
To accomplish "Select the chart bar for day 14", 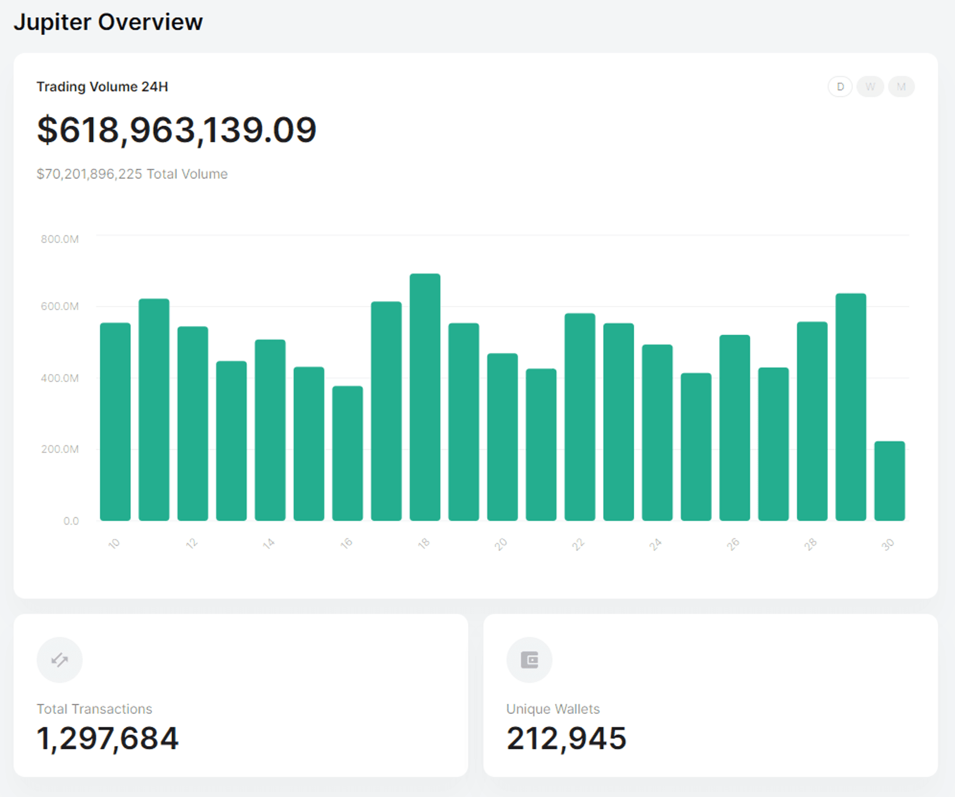I will pos(270,430).
